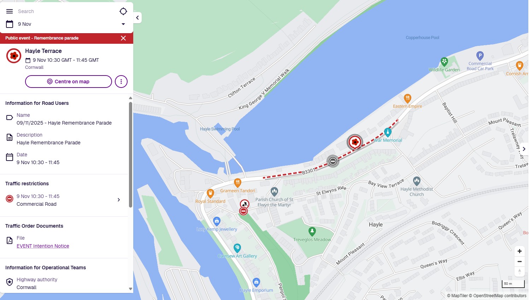
Task: Open the three-dot more options button
Action: pos(121,82)
